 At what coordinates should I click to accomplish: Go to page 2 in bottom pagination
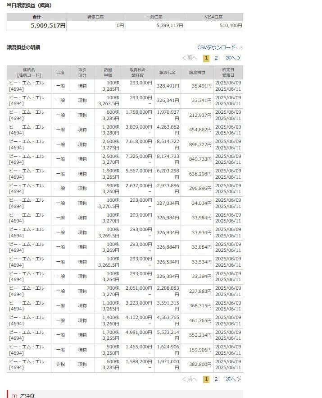pyautogui.click(x=216, y=379)
